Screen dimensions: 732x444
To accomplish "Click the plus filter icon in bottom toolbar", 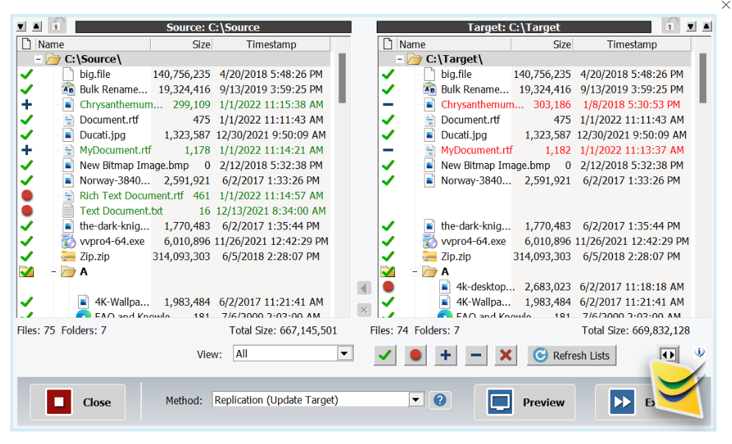I will pos(445,355).
